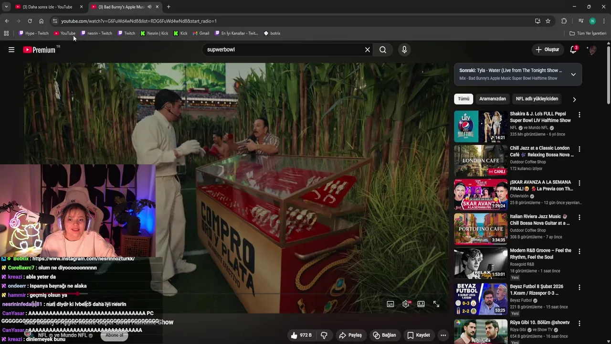
Task: Go back in browser history
Action: click(x=7, y=21)
